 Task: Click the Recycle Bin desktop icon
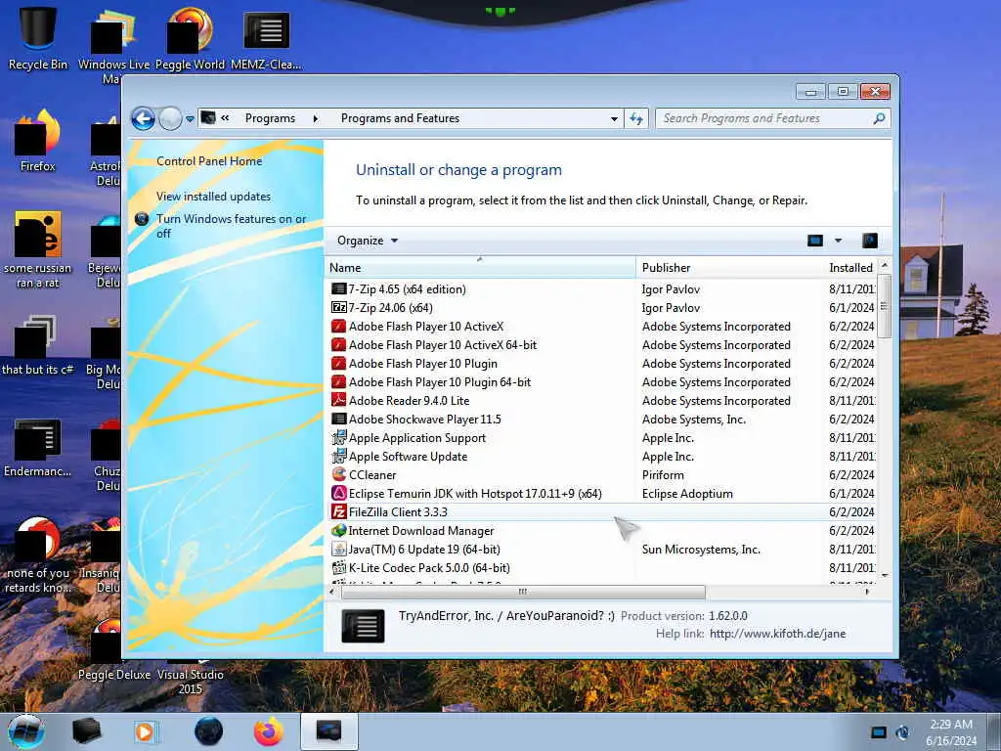pyautogui.click(x=38, y=37)
